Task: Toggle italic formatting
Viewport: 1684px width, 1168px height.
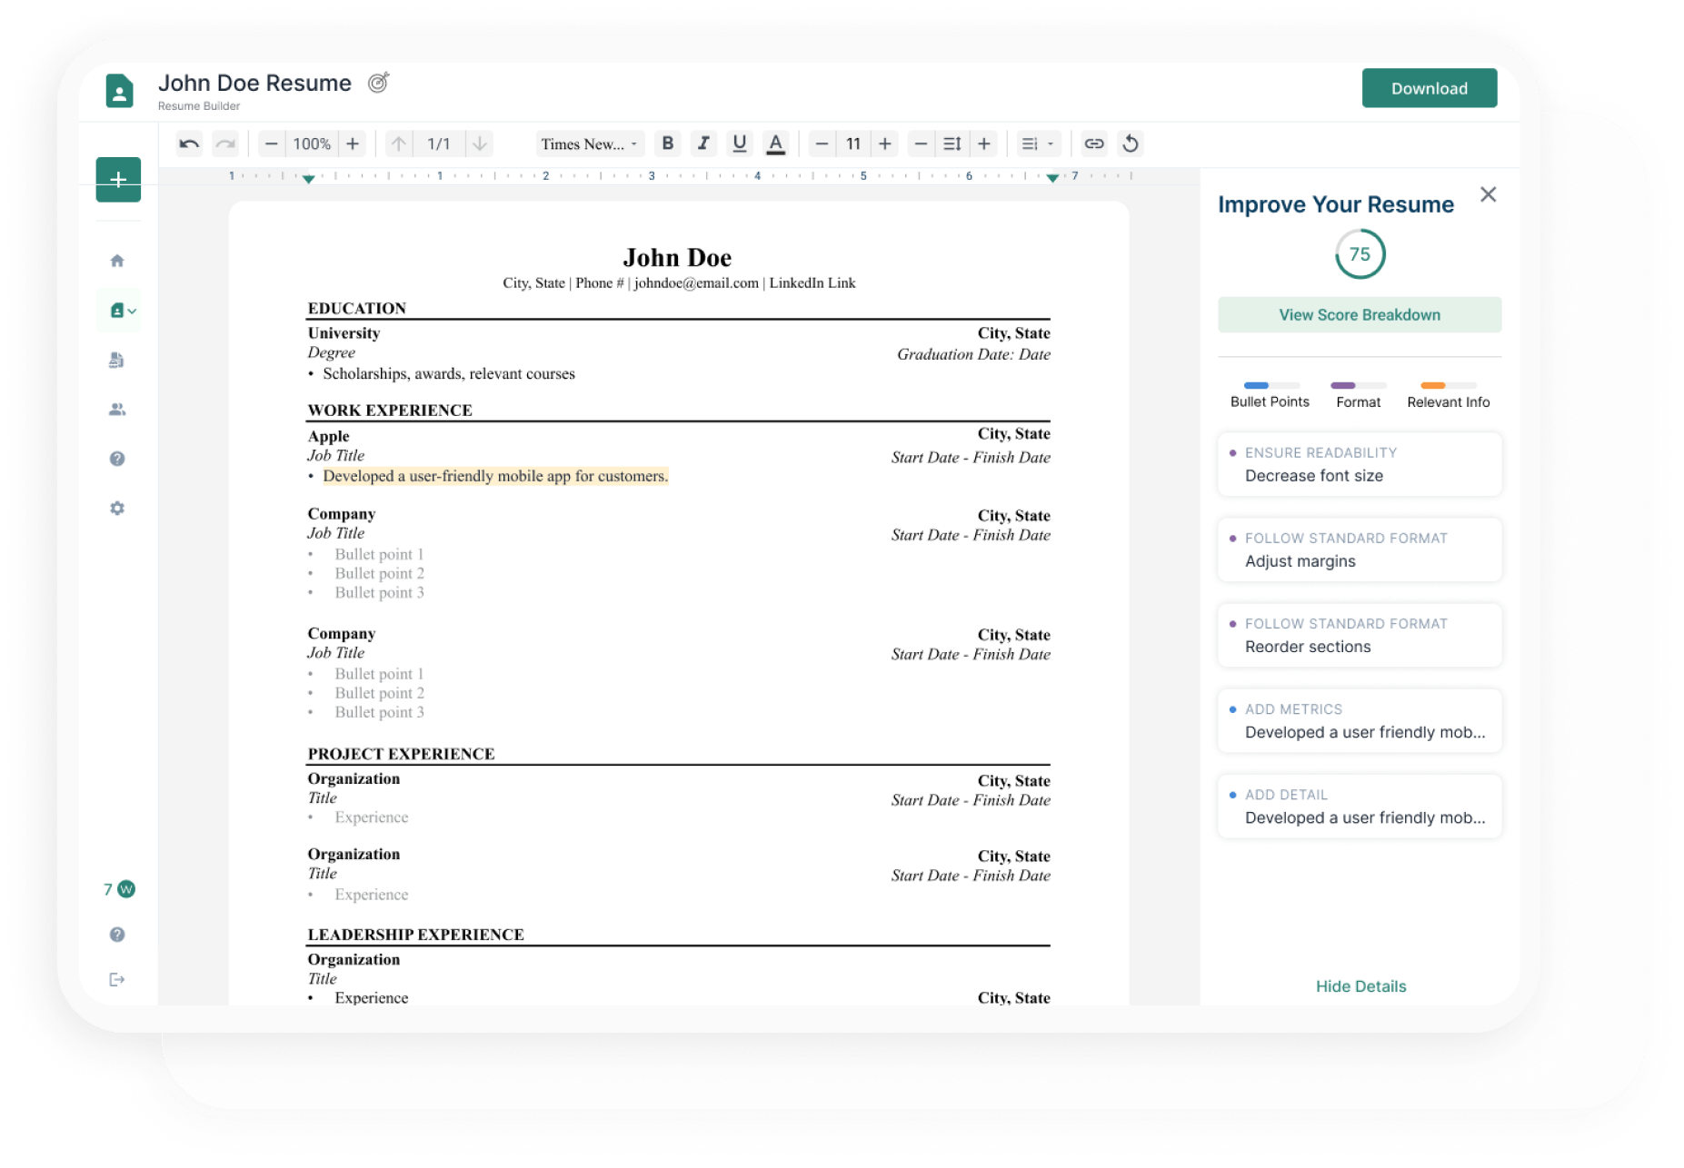Action: click(703, 144)
